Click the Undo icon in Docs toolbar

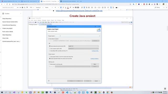point(18,8)
